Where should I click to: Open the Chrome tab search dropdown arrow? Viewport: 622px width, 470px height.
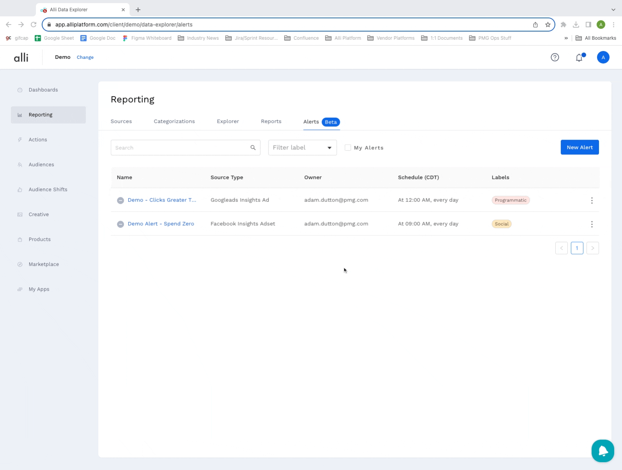(x=613, y=9)
